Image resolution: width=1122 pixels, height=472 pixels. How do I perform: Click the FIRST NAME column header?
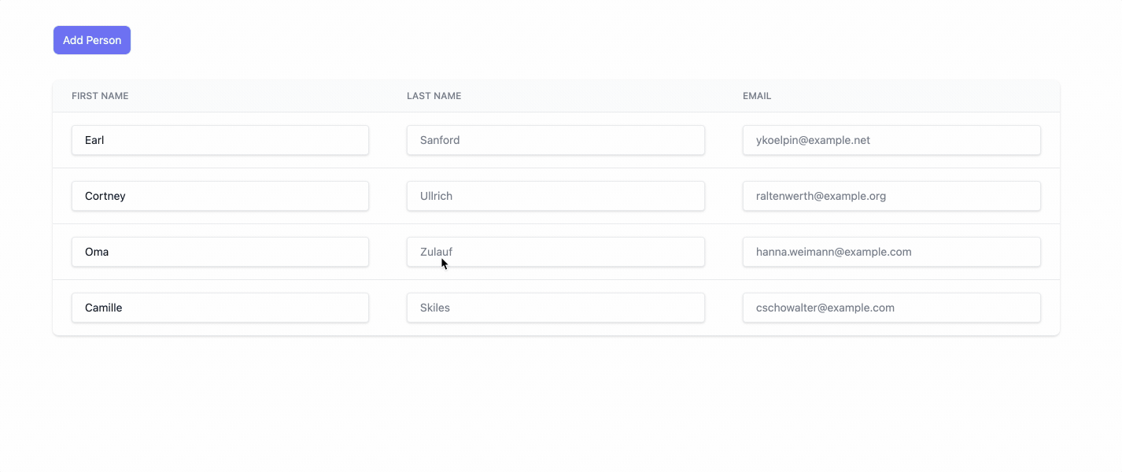[x=100, y=96]
